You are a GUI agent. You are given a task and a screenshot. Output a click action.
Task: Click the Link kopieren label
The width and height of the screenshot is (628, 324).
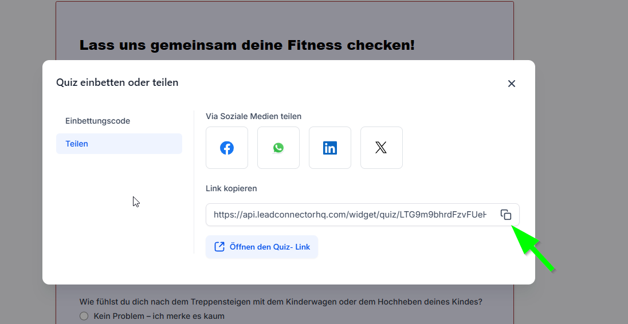[231, 188]
